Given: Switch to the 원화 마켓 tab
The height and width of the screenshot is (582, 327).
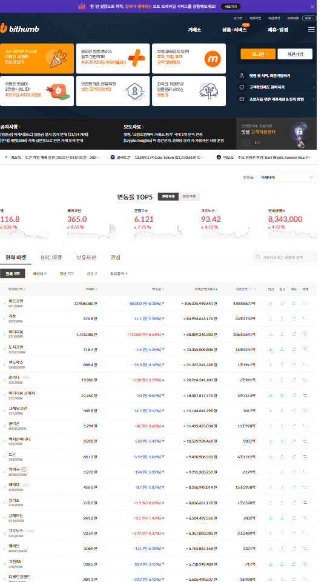Looking at the screenshot, I should point(15,257).
